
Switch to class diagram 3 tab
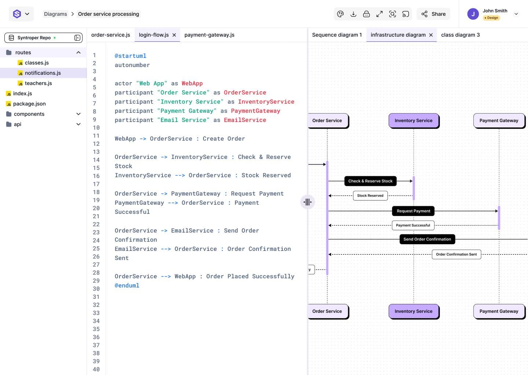460,35
